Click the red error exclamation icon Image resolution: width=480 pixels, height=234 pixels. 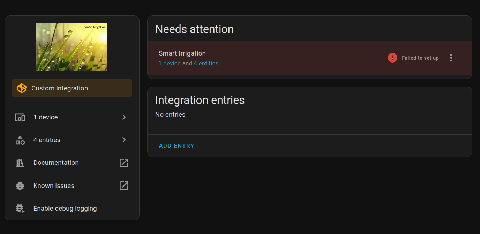[392, 58]
